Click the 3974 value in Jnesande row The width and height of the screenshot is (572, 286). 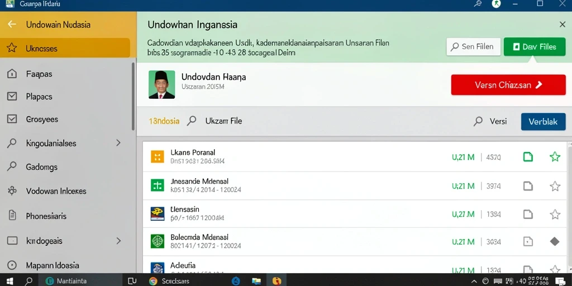[493, 186]
